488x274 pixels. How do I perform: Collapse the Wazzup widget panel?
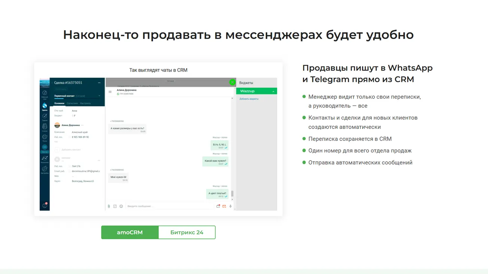(273, 91)
